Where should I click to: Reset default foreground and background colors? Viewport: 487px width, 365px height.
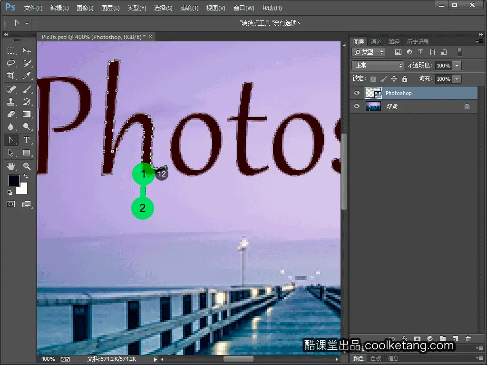10,192
